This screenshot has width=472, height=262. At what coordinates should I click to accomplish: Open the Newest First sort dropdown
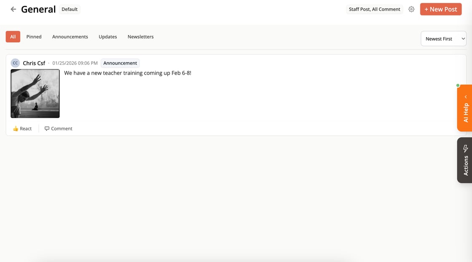click(x=443, y=38)
